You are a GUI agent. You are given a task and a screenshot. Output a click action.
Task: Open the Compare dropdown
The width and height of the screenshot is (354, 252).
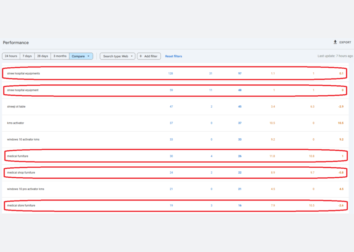click(81, 56)
